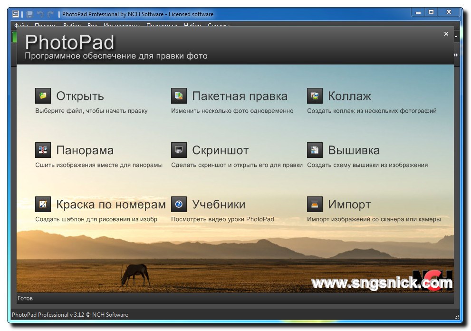
Task: Click 'Создать шаблон для рисования' description
Action: [96, 219]
